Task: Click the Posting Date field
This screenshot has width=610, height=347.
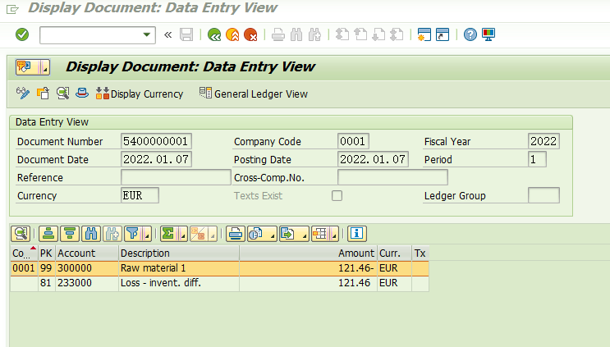Action: tap(373, 159)
